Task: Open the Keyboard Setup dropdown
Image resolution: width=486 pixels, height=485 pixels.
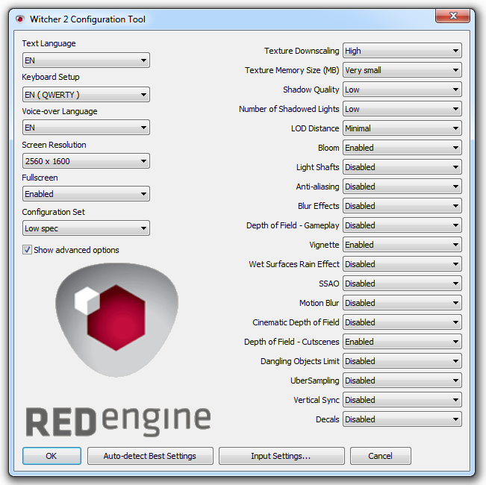Action: pos(86,95)
